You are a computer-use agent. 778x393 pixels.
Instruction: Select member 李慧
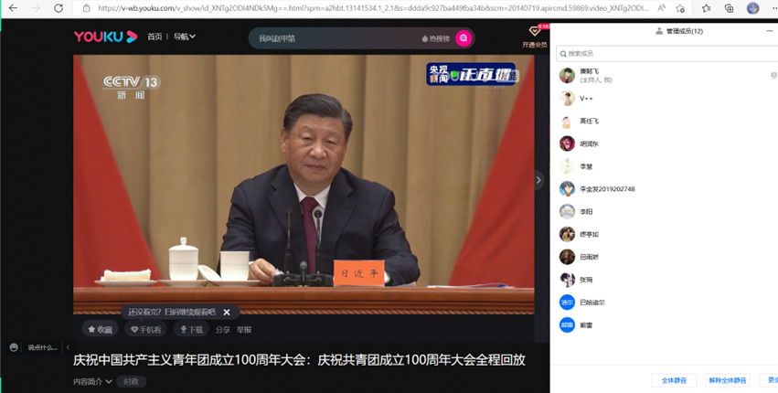(664, 166)
